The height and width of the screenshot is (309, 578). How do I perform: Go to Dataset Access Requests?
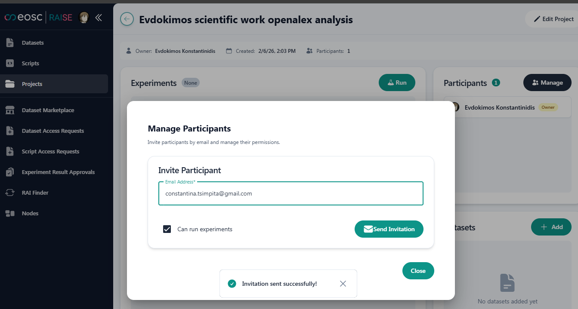pyautogui.click(x=53, y=131)
